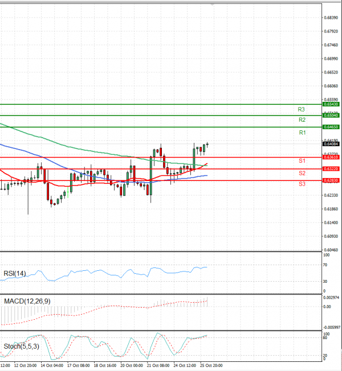Viewport: 342px width, 371px height.
Task: Click the chart shift triangle marker at top
Action: [x=213, y=4]
